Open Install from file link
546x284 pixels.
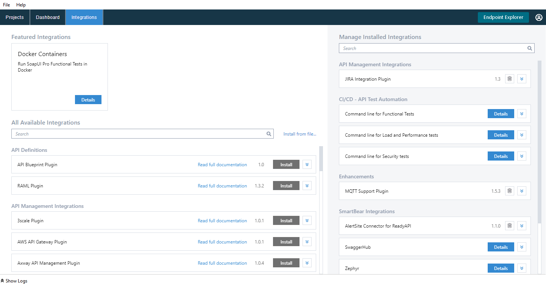pyautogui.click(x=300, y=134)
